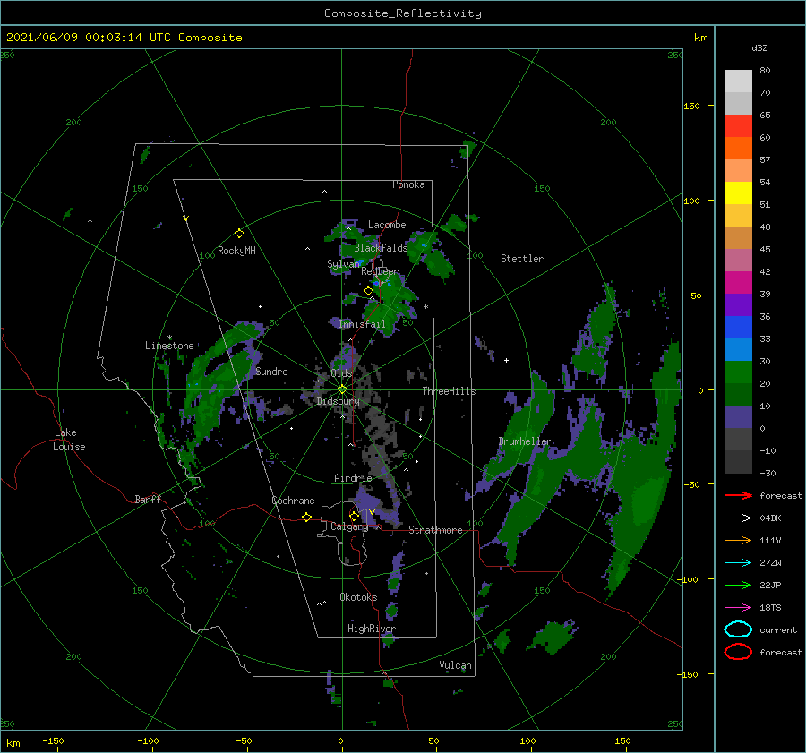Screen dimensions: 806x753
Task: Click the yellow diamond marker below RedDeer
Action: point(368,291)
